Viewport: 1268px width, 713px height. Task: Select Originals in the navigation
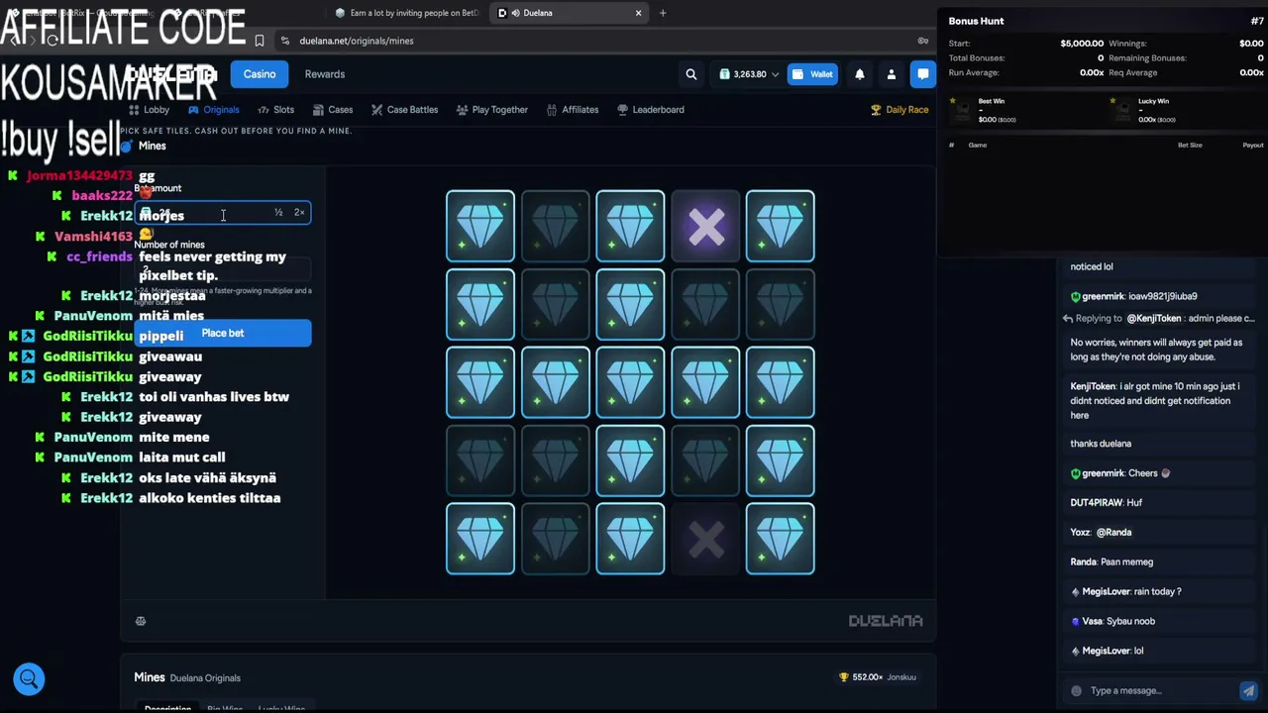214,110
